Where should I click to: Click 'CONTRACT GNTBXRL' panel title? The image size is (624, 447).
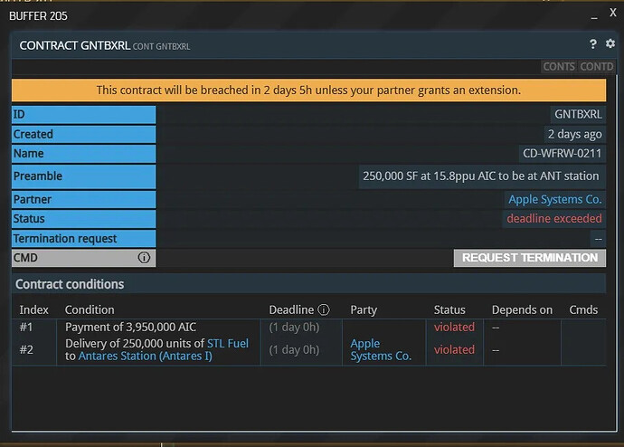click(x=75, y=45)
